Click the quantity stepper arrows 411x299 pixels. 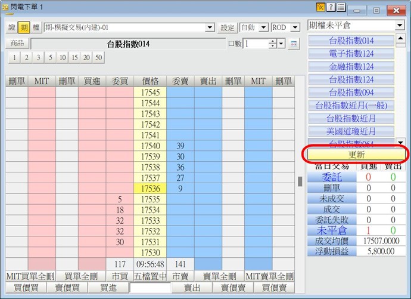[x=273, y=44]
